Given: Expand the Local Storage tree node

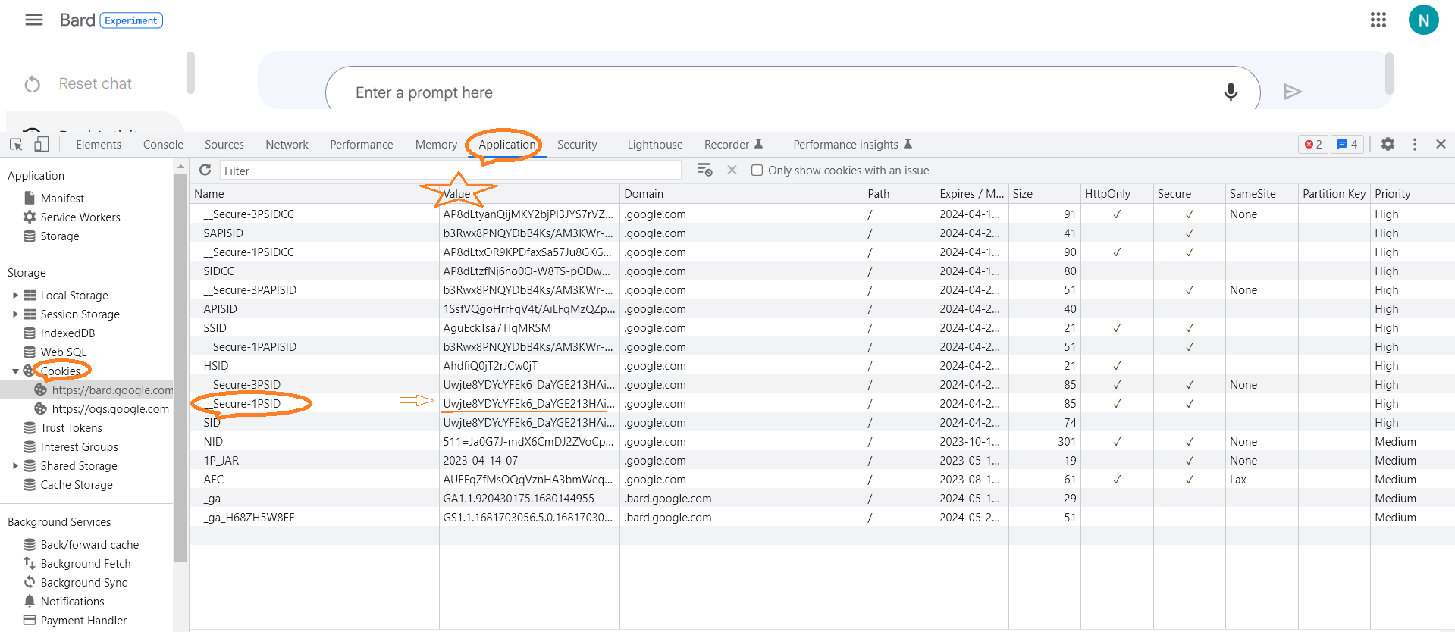Looking at the screenshot, I should coord(15,295).
